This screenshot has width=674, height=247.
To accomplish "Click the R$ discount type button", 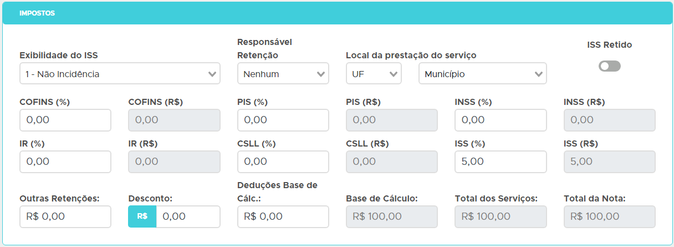I will click(142, 216).
